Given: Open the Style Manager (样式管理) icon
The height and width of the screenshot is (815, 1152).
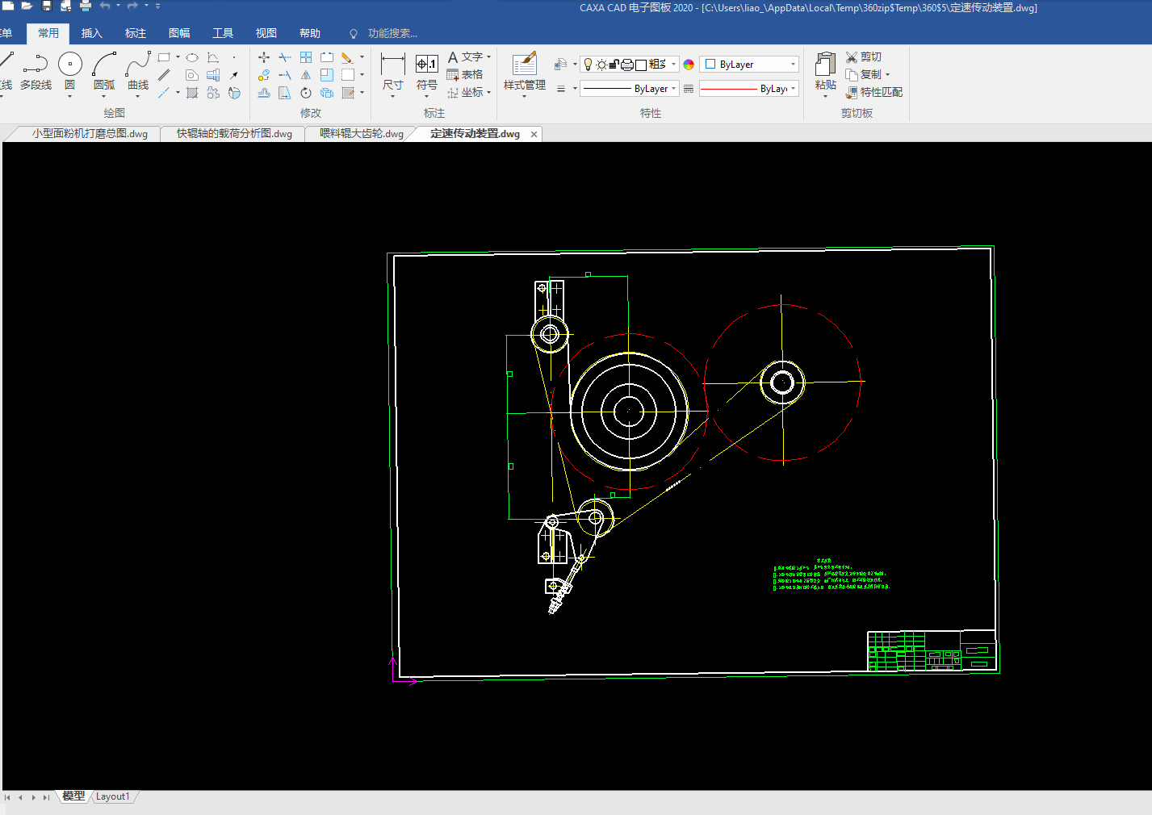Looking at the screenshot, I should tap(525, 65).
